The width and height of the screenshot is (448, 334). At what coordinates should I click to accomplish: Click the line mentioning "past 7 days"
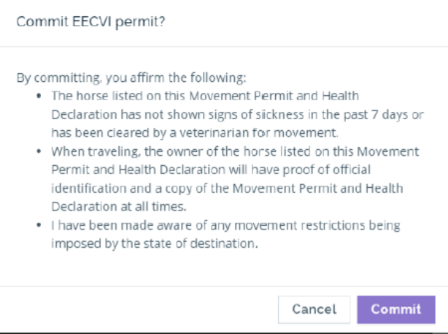pyautogui.click(x=238, y=115)
